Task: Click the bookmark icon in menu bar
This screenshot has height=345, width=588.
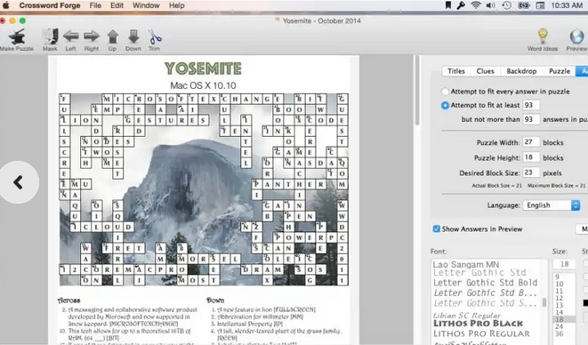Action: [447, 5]
